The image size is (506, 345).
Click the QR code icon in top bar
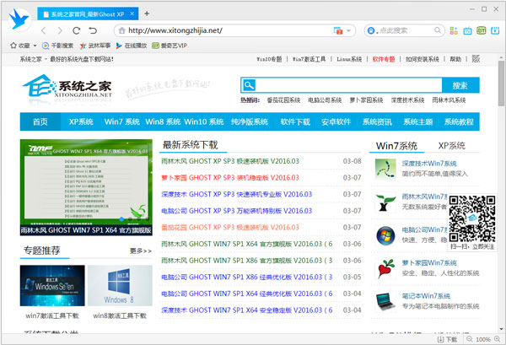[x=476, y=59]
